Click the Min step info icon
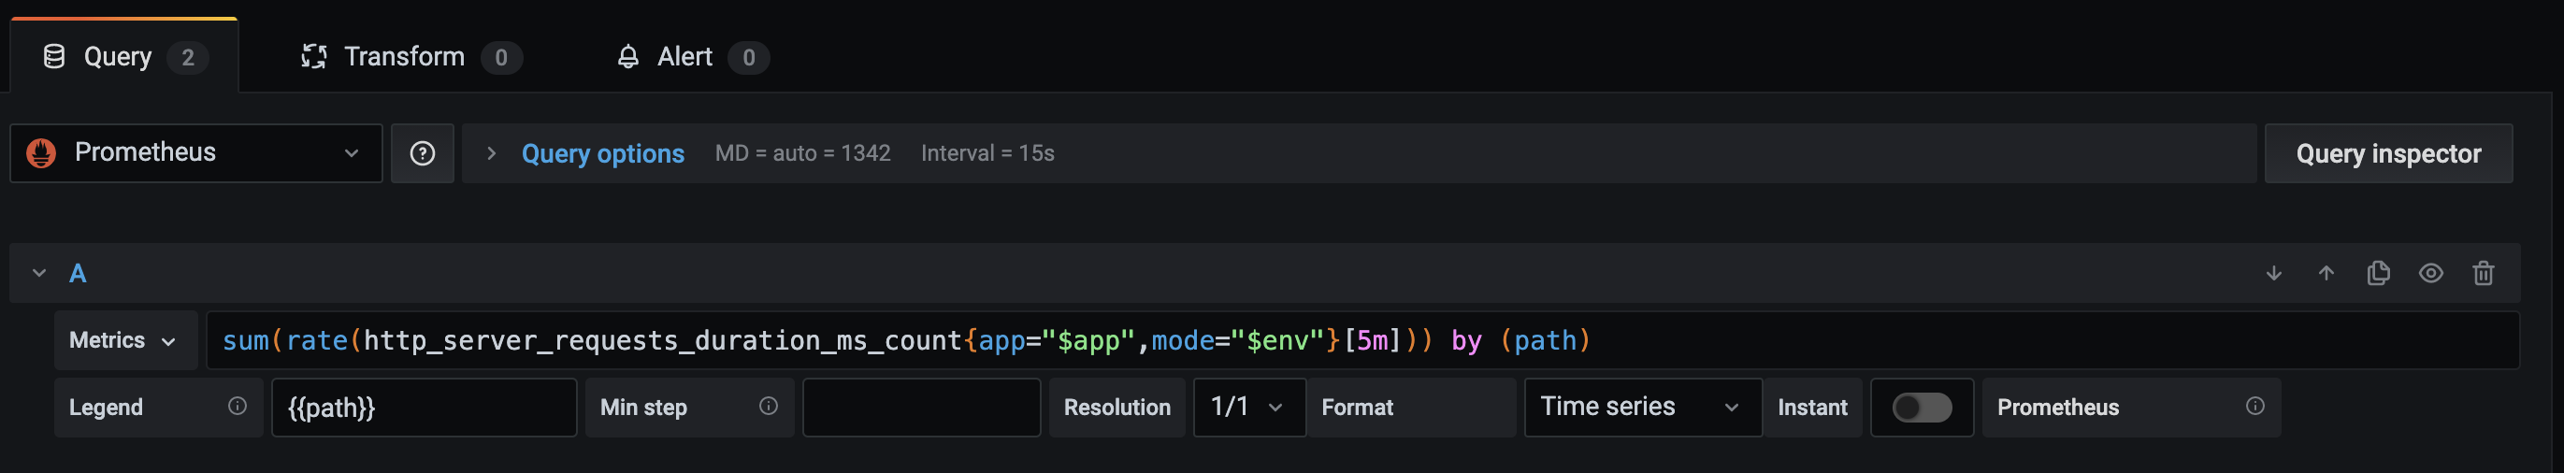This screenshot has height=473, width=2564. [769, 407]
